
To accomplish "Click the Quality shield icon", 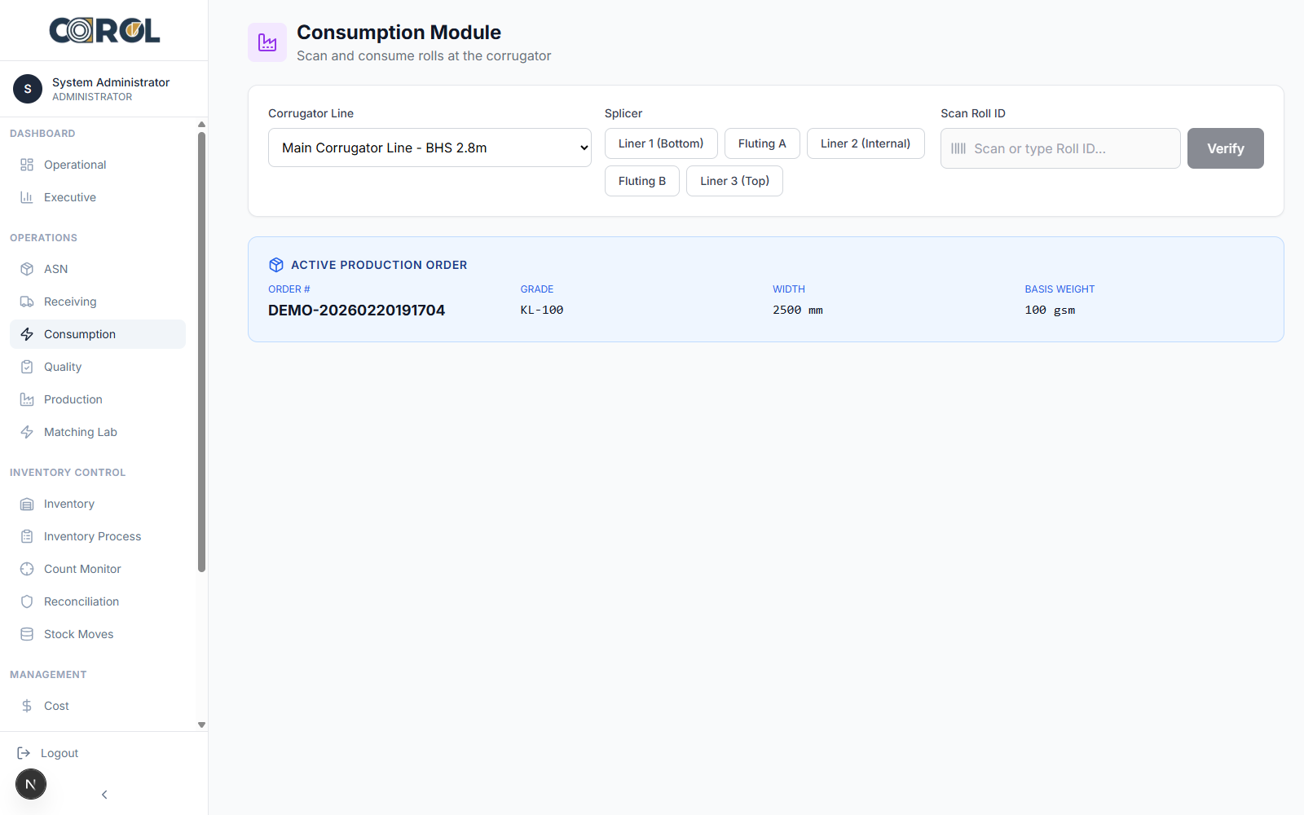I will click(27, 366).
